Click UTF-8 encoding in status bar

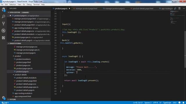(x=155, y=103)
